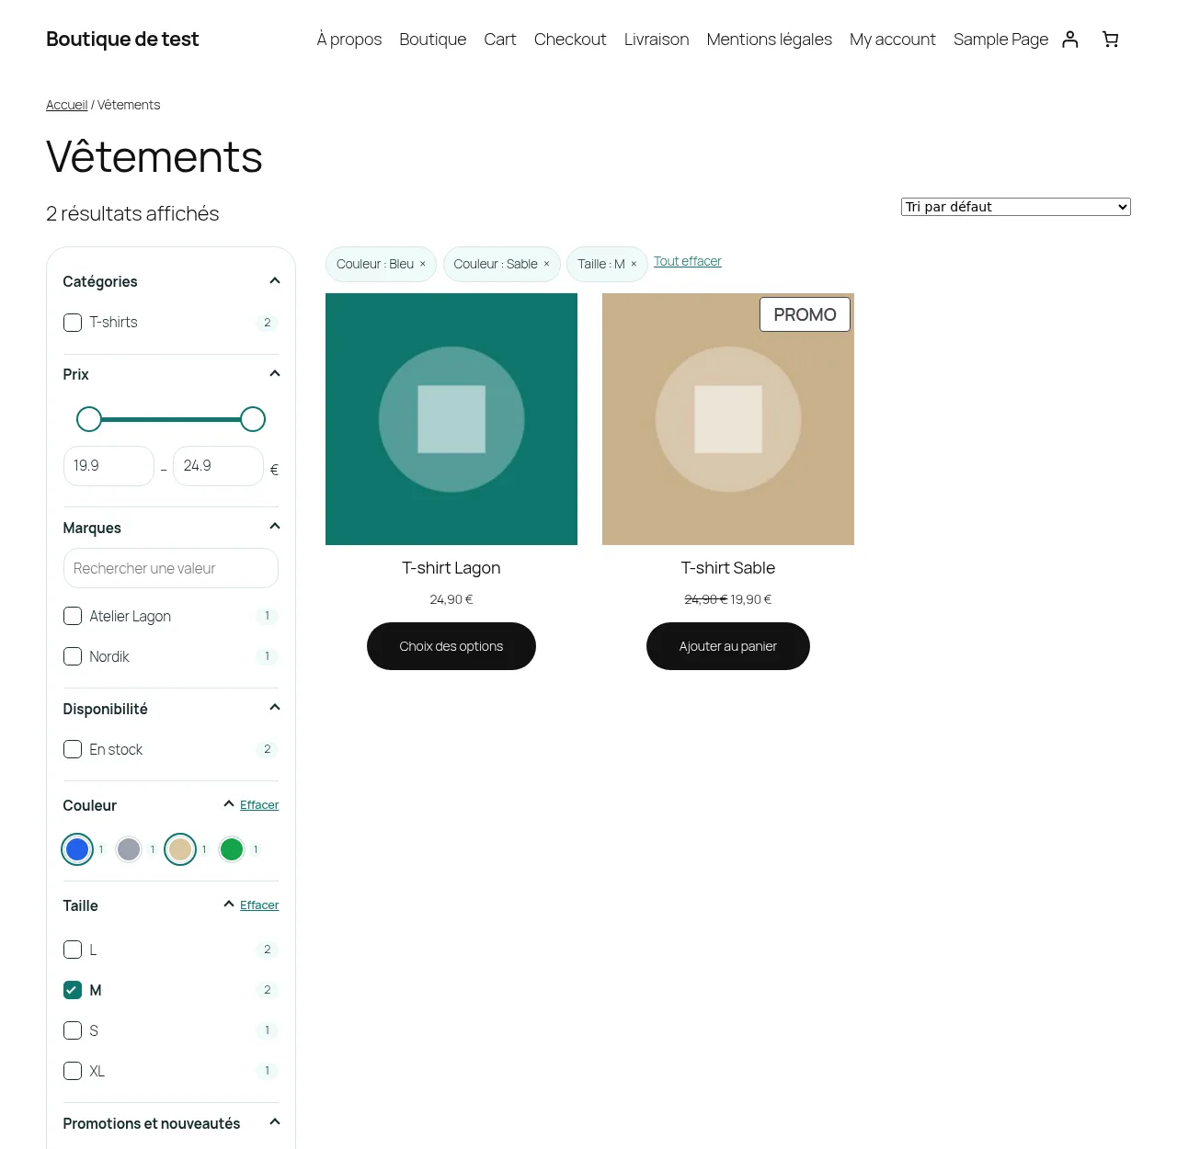Click the minimum price slider handle

click(89, 419)
